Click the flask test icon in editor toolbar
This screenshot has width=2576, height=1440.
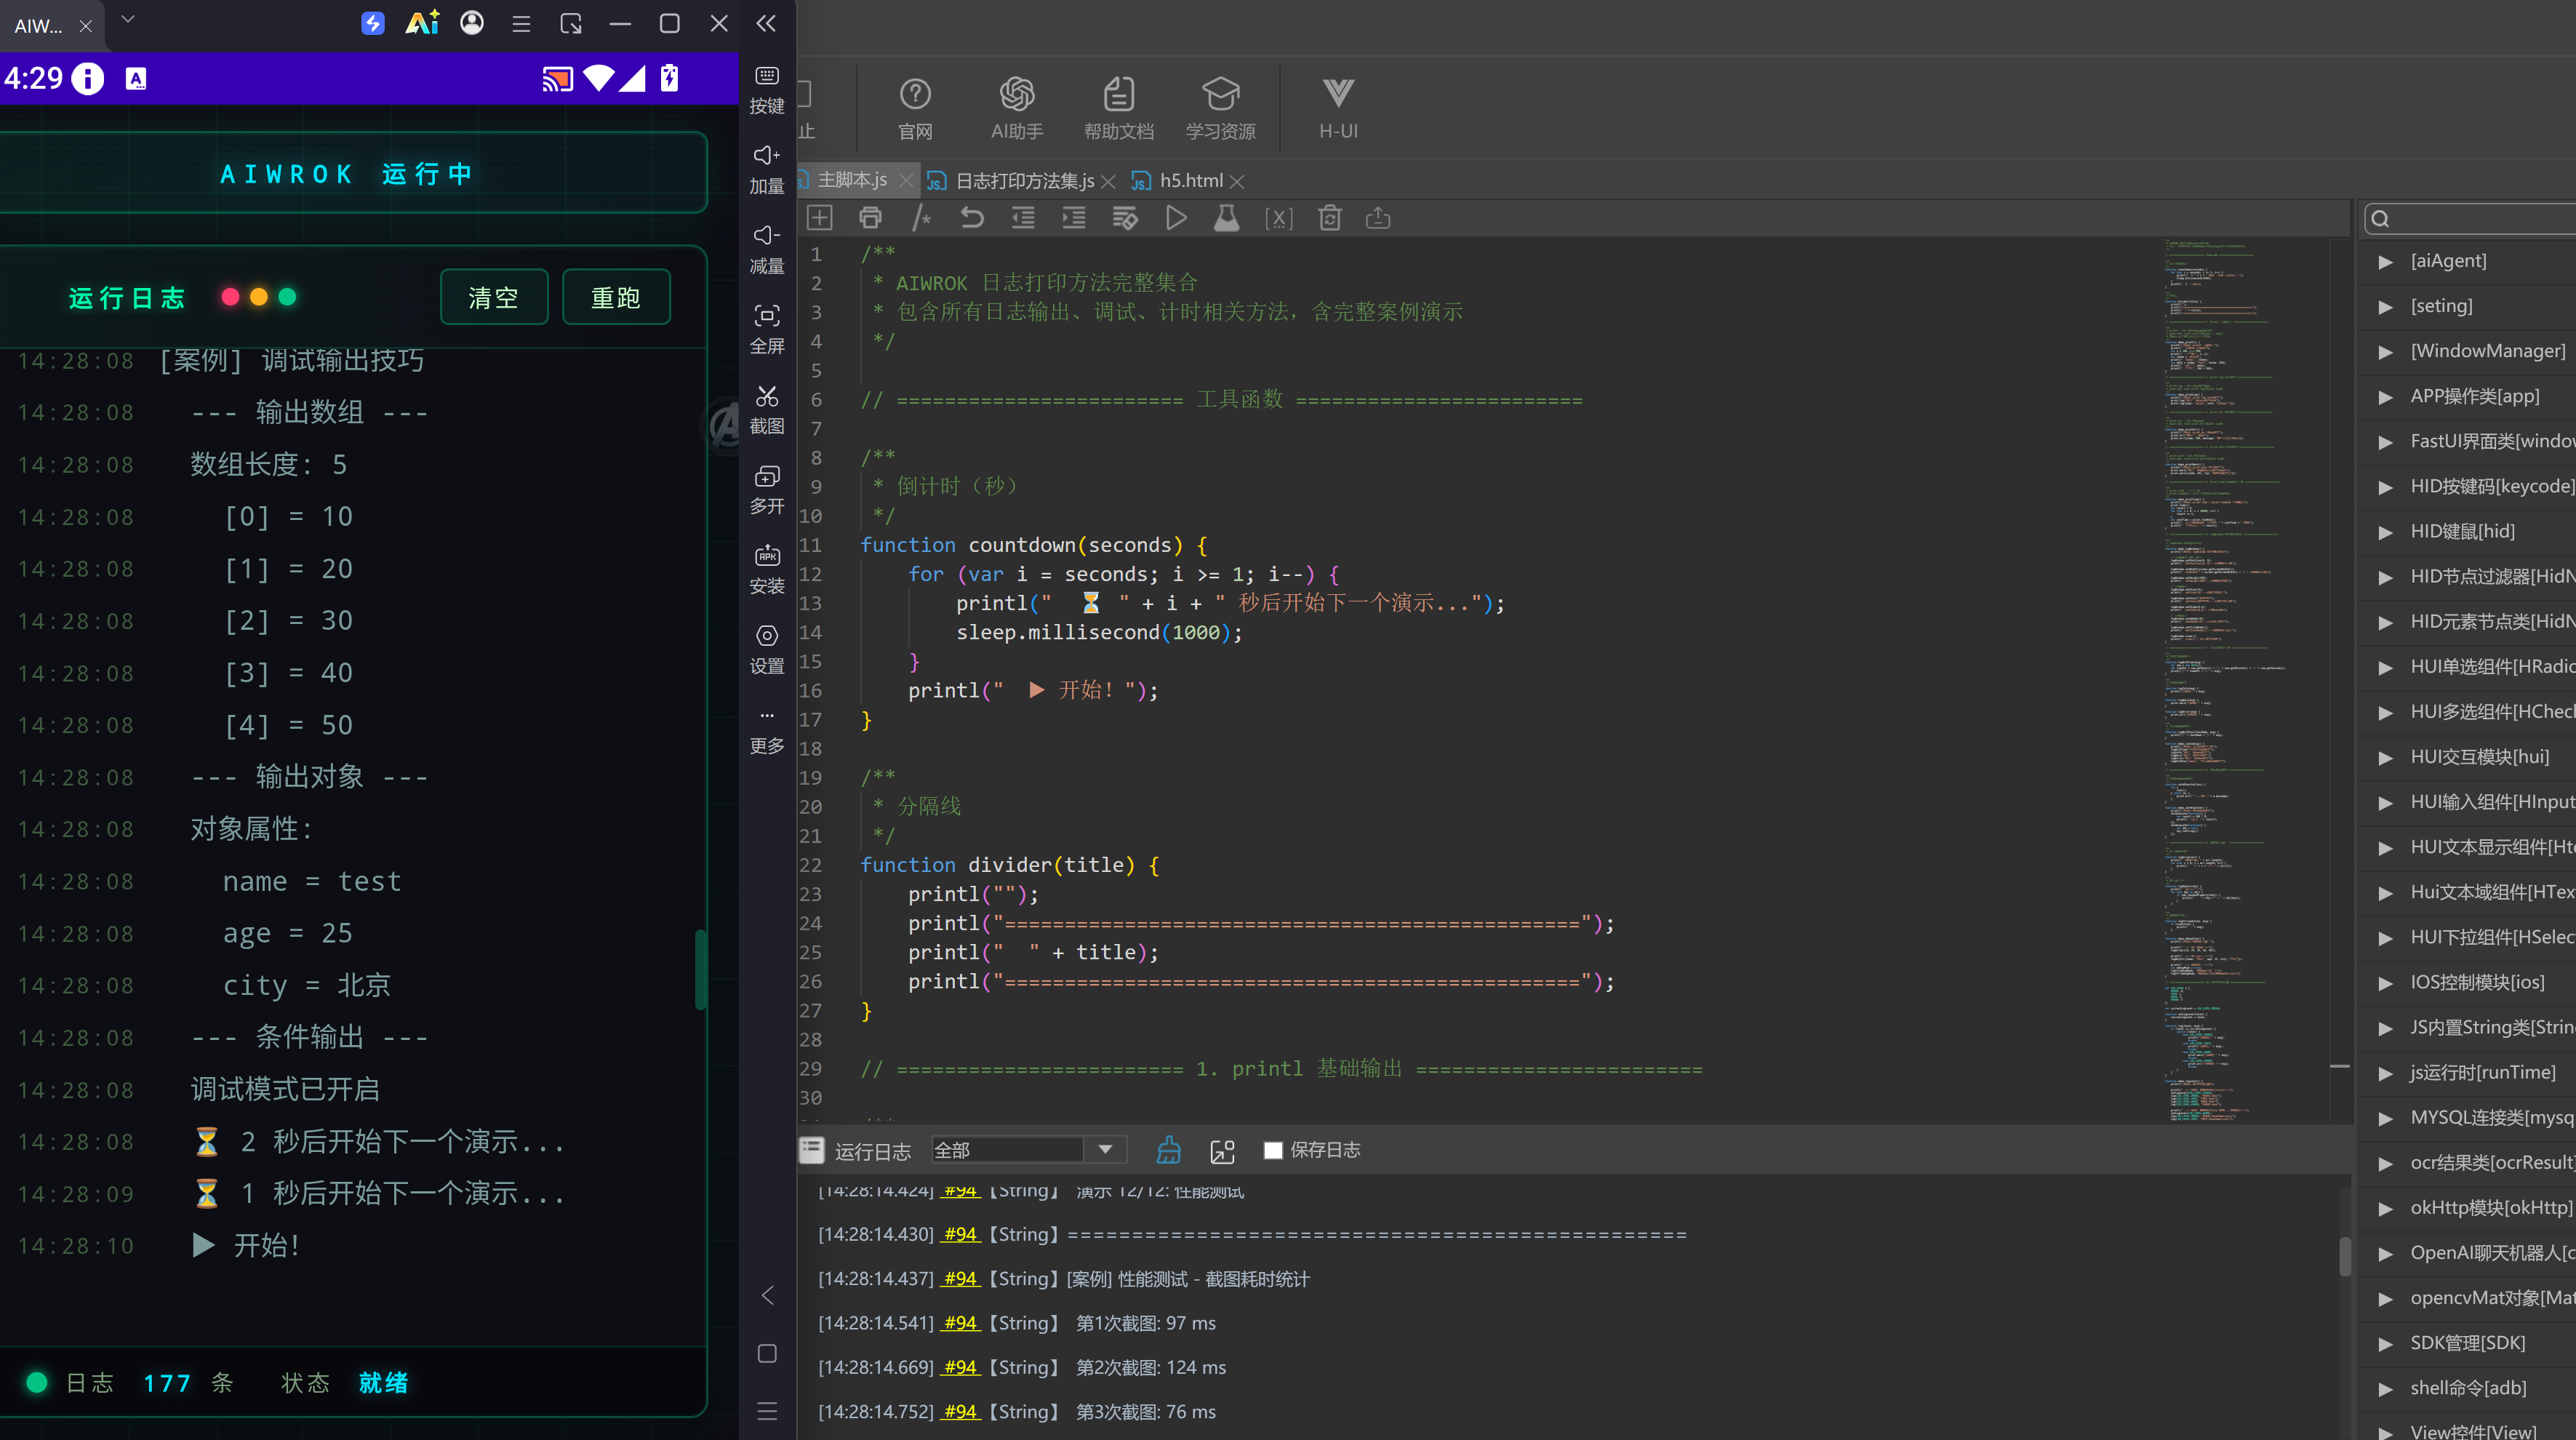click(x=1227, y=218)
